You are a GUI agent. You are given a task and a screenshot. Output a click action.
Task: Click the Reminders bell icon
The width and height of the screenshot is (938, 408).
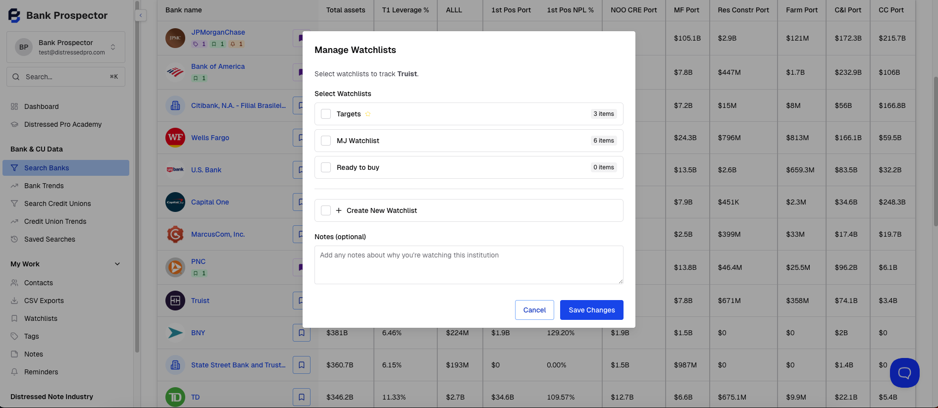[14, 372]
